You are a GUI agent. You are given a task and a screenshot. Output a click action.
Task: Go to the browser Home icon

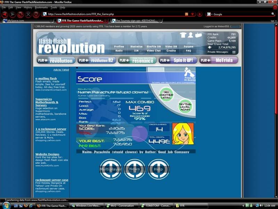click(36, 14)
